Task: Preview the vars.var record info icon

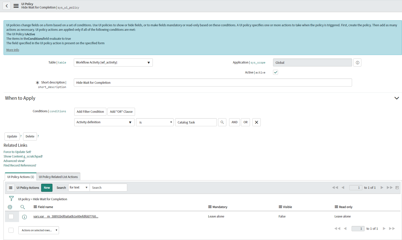Action: click(x=24, y=217)
